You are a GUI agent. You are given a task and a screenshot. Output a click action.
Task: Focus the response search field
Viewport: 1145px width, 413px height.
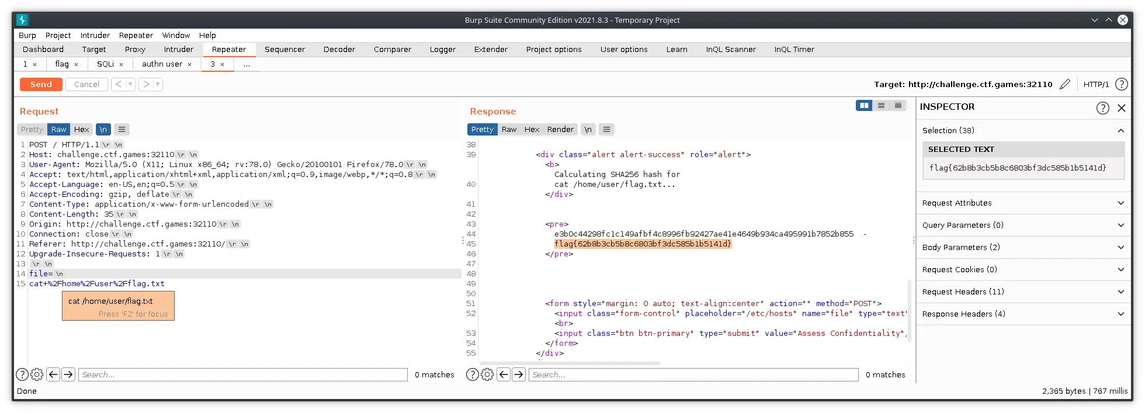click(693, 374)
